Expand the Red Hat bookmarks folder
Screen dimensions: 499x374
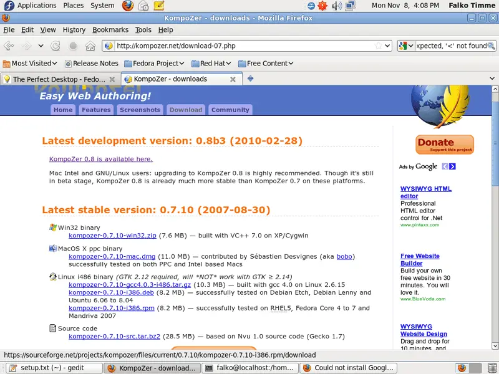211,64
